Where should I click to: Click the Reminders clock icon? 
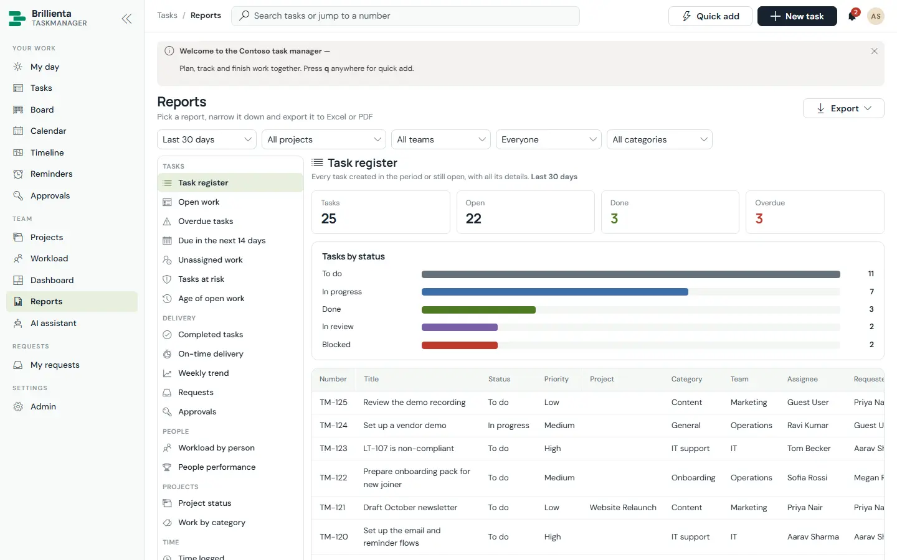[18, 174]
